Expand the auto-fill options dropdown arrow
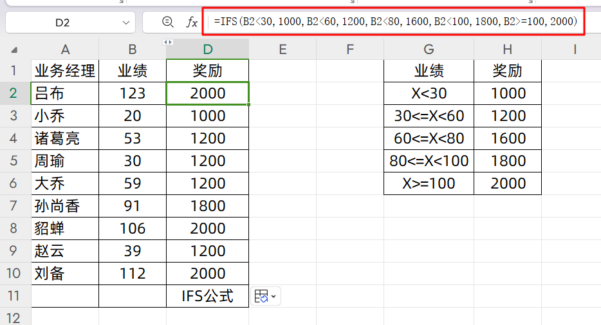 (x=274, y=296)
